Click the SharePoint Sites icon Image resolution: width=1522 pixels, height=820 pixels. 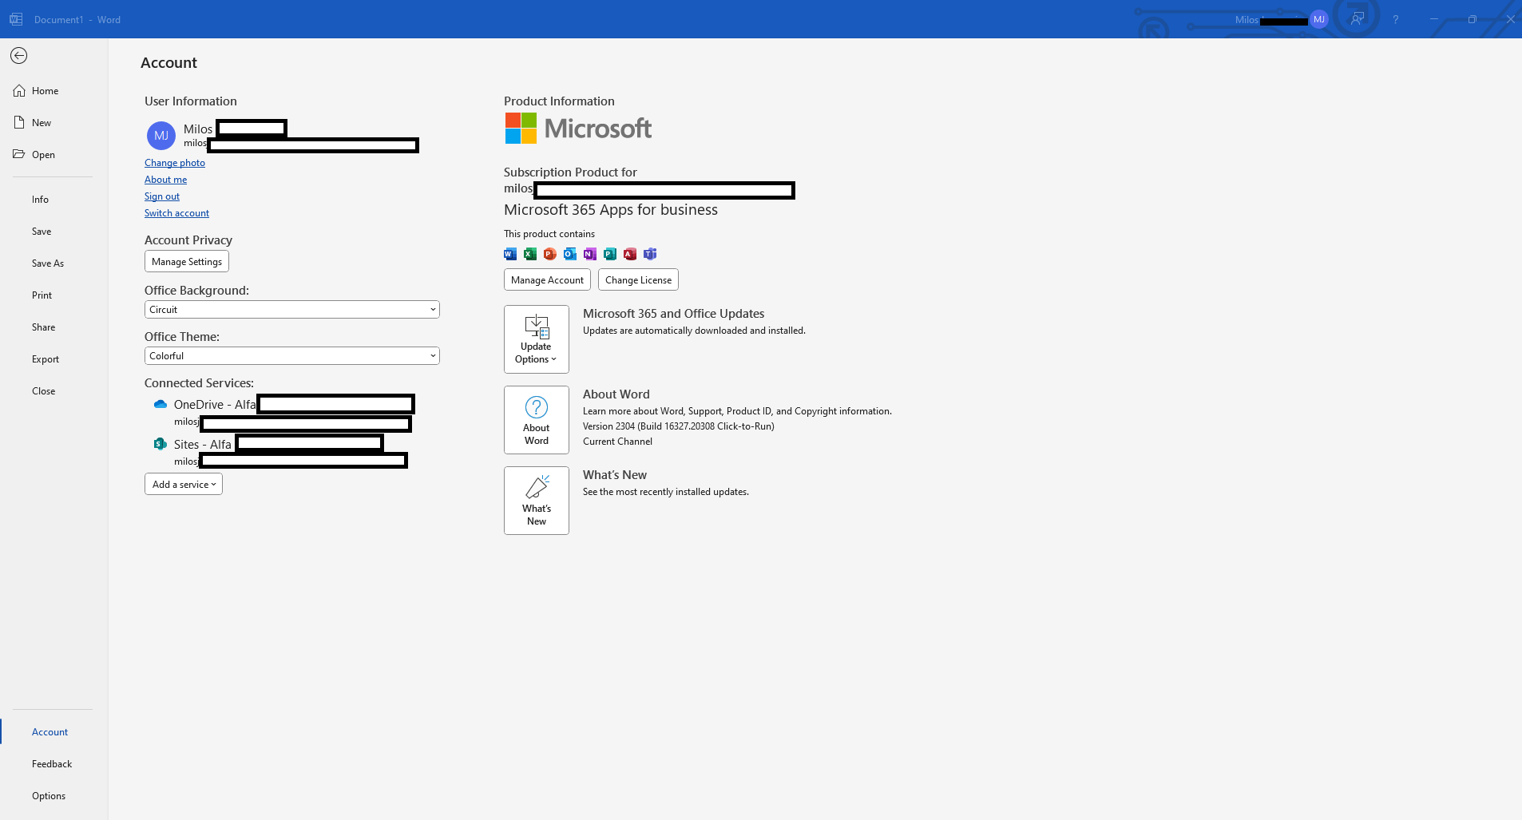point(161,444)
